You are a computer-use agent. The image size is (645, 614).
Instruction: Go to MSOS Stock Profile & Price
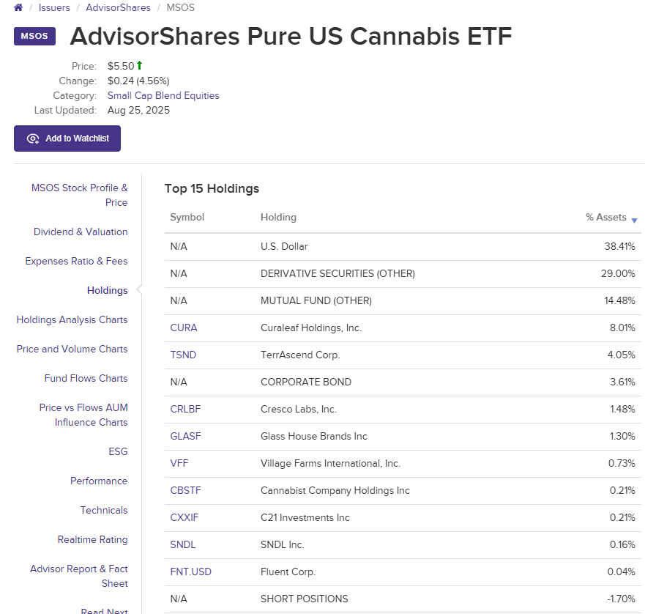coord(79,195)
